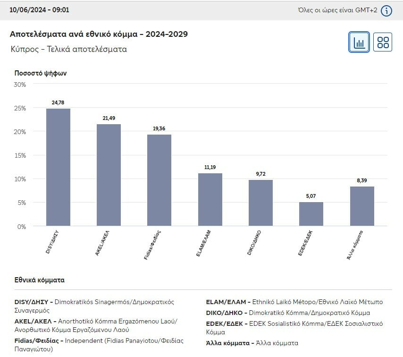Screen dimensions: 403x357
Task: Click the Fidias/Φειδίας legend entry
Action: click(99, 345)
